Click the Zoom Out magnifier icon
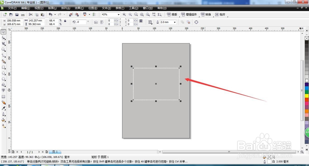The height and width of the screenshot is (166, 309). [130, 14]
